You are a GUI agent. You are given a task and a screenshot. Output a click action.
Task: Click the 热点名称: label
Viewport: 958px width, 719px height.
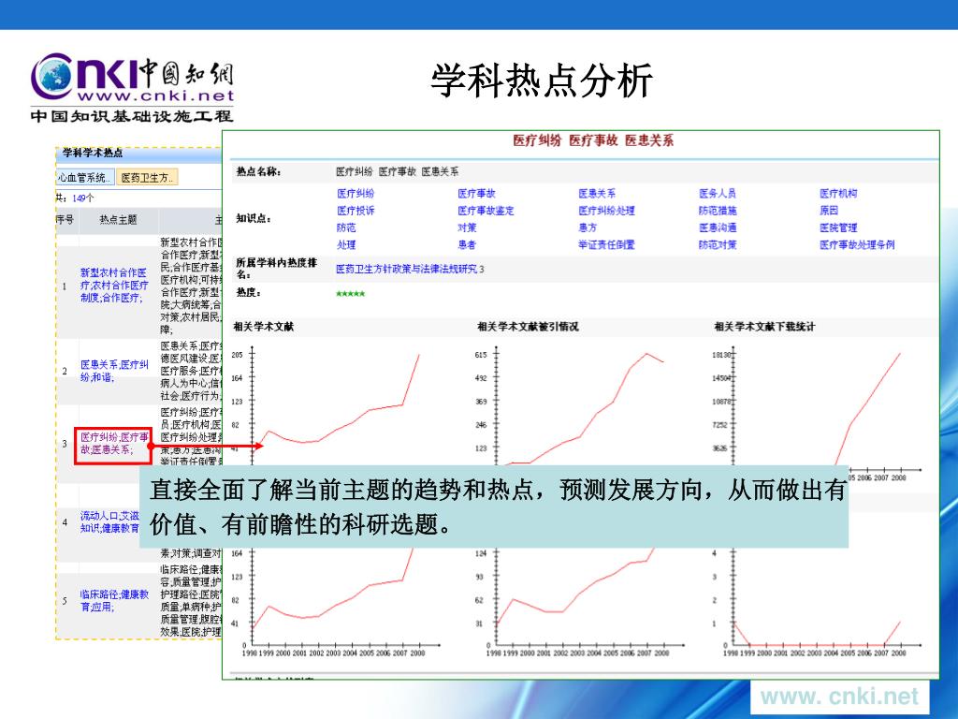[258, 172]
